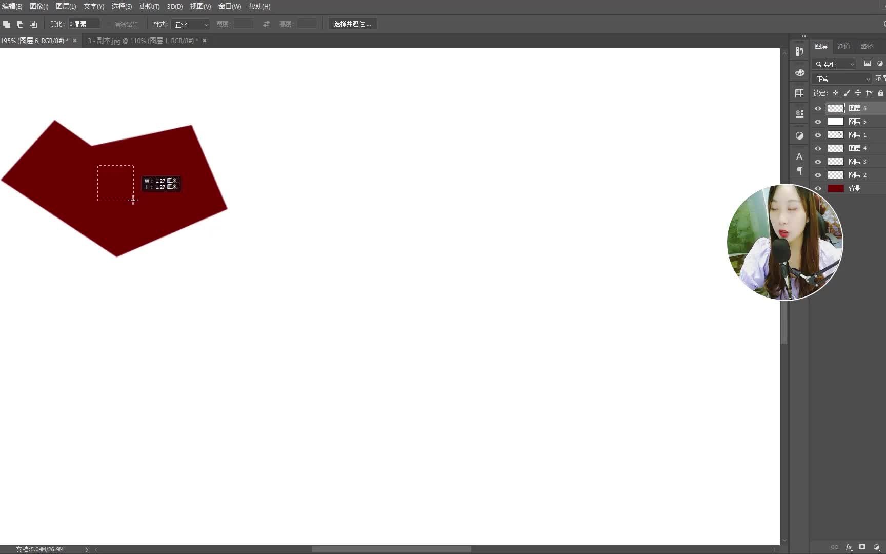Lock artboard nesting icon
Viewport: 886px width, 554px height.
pos(869,93)
